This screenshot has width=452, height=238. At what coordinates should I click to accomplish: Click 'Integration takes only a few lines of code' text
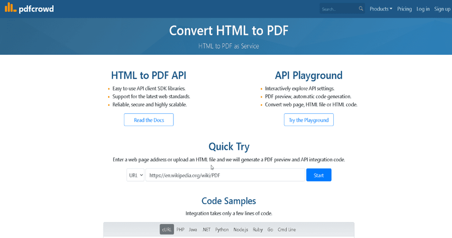[x=229, y=213]
